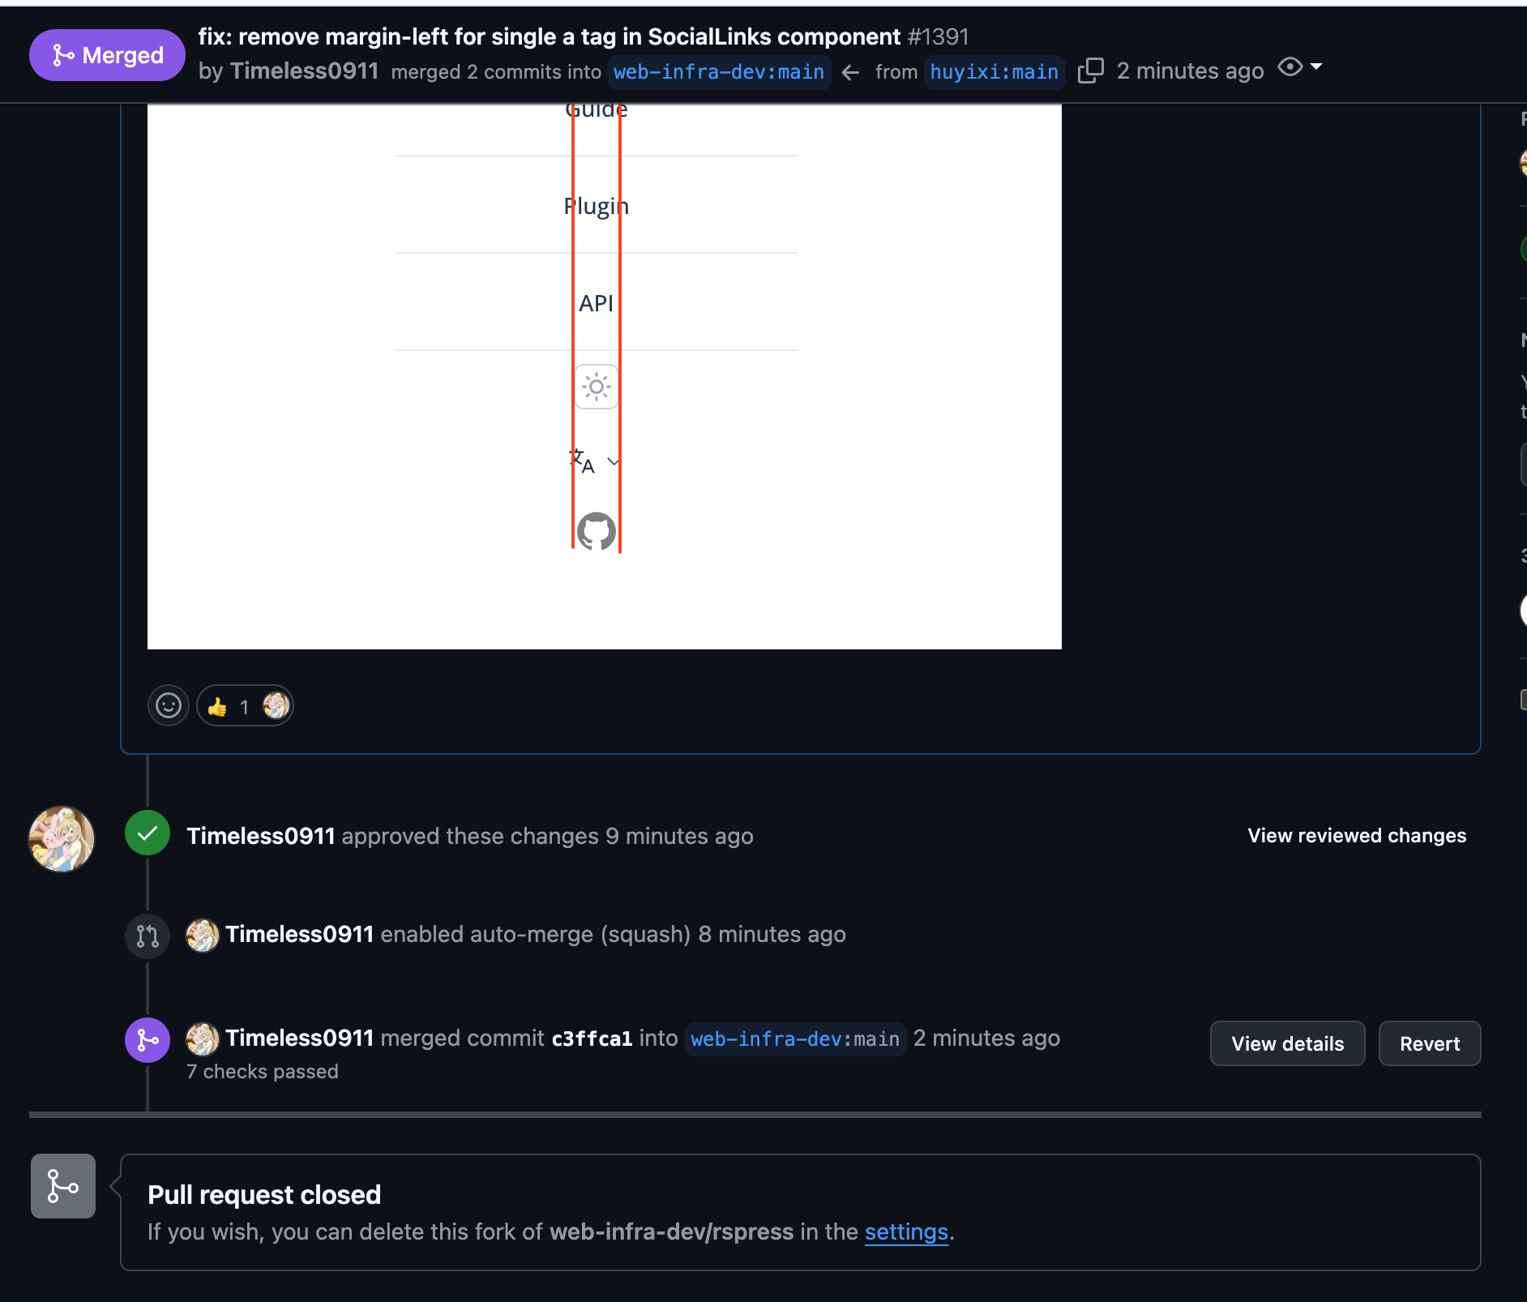Click the Revert button

coord(1430,1043)
